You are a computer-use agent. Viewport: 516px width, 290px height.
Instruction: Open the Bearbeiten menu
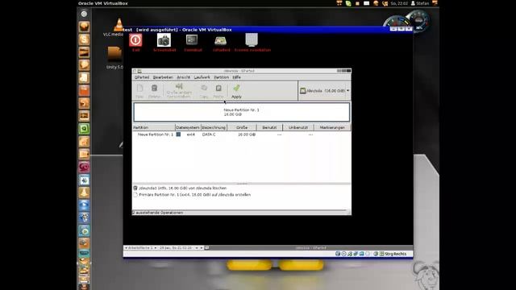(x=163, y=77)
